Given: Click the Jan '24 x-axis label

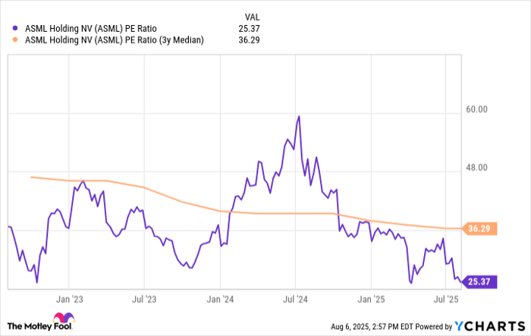Looking at the screenshot, I should pyautogui.click(x=221, y=300).
